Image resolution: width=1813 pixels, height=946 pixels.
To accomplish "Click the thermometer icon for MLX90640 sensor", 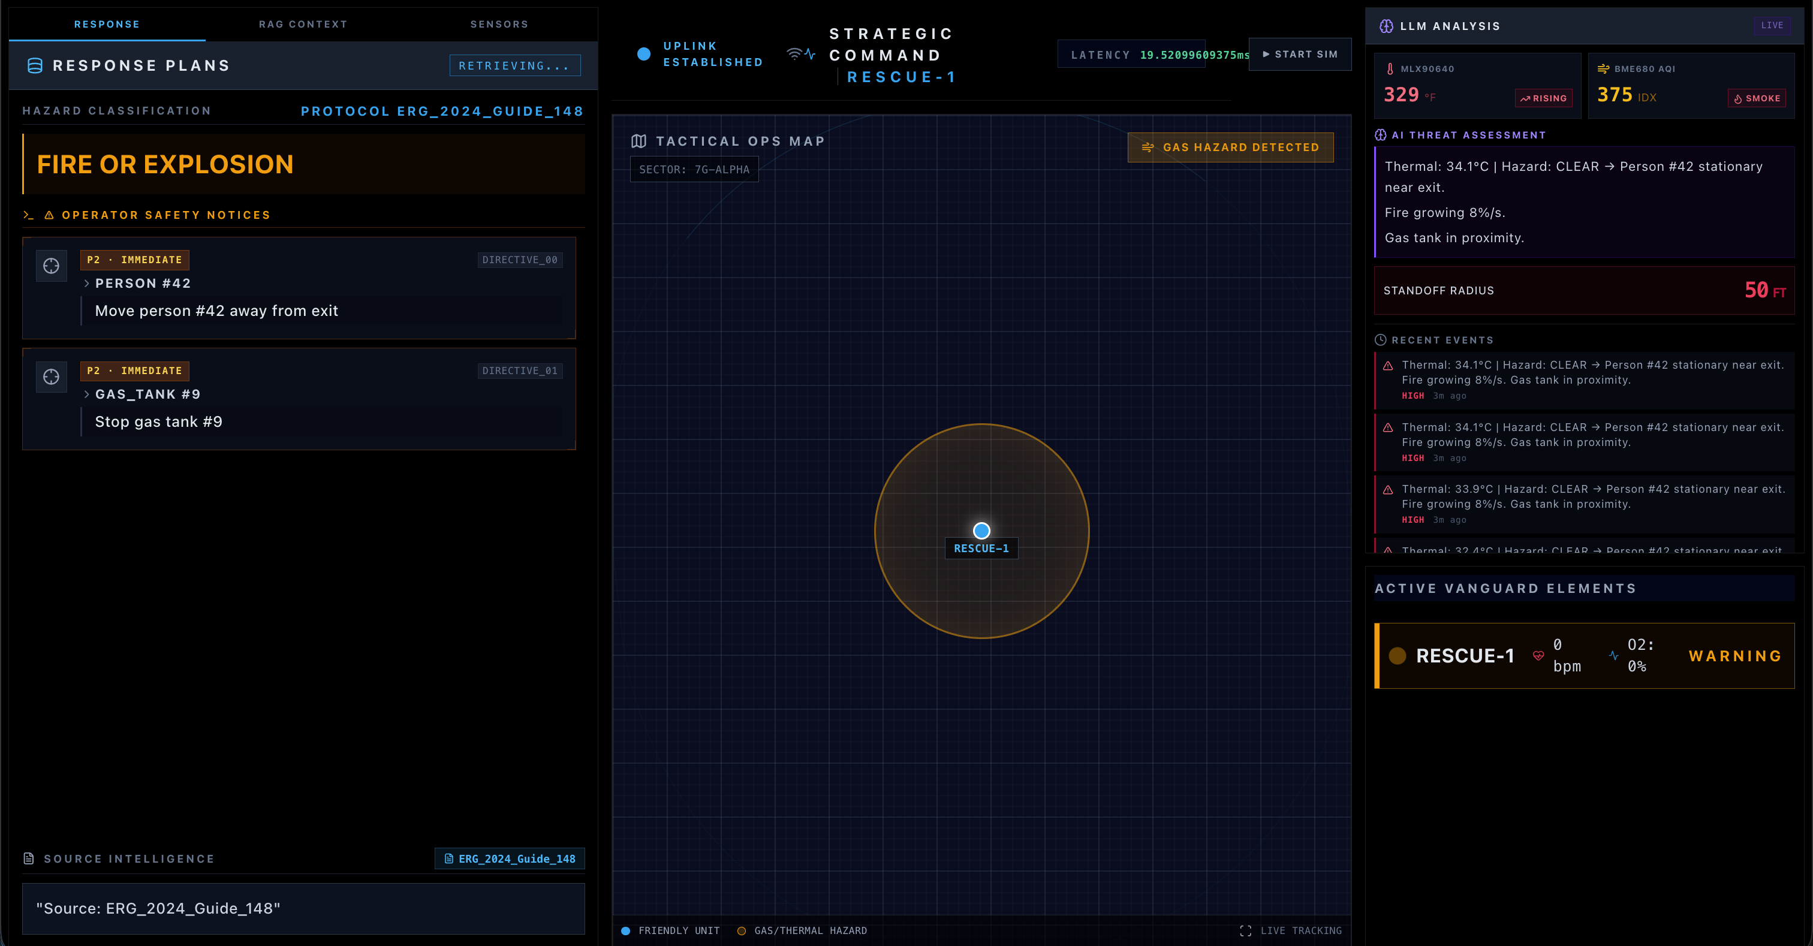I will tap(1390, 69).
